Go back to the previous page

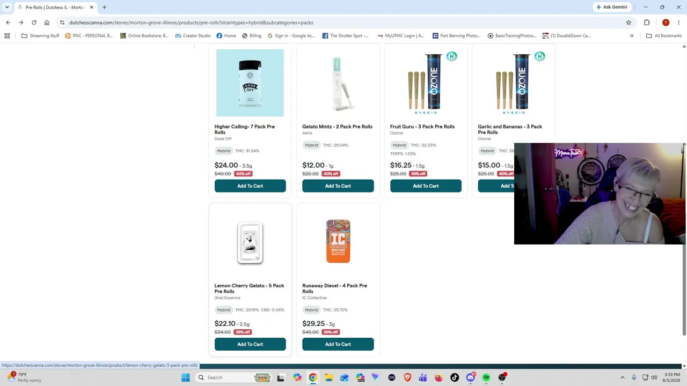tap(8, 23)
